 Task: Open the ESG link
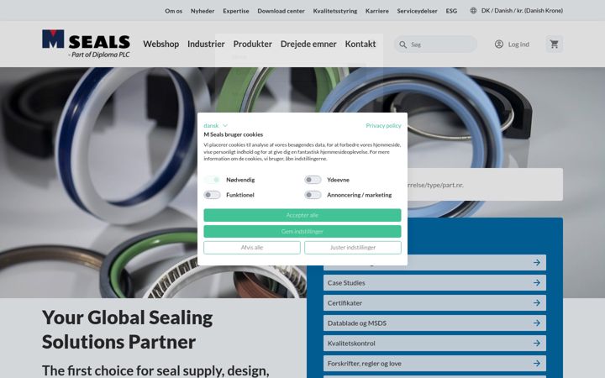451,11
